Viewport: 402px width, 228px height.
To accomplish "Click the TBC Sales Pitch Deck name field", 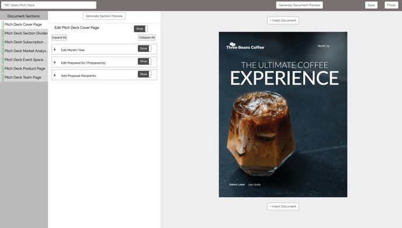I will 48,5.
